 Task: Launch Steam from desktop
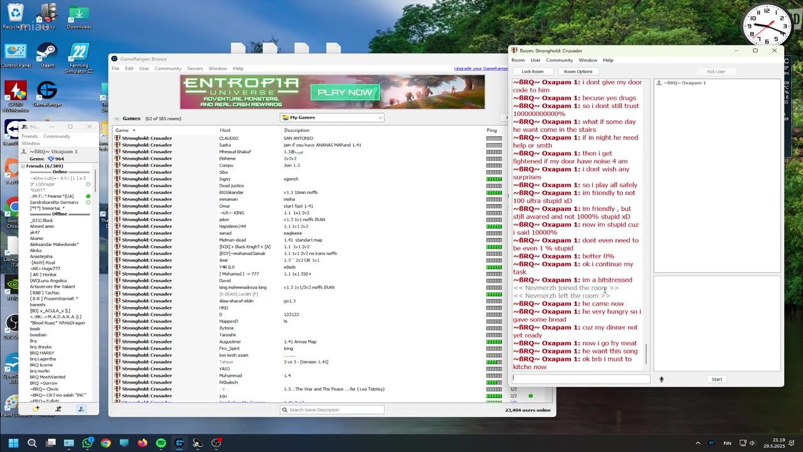[x=47, y=55]
